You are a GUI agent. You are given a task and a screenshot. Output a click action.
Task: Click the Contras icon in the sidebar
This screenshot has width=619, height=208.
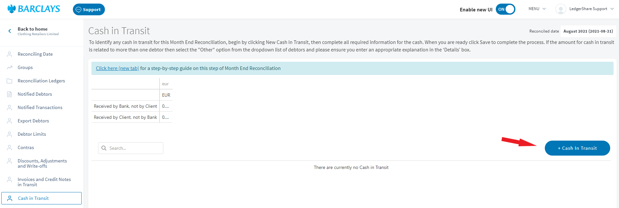point(9,147)
